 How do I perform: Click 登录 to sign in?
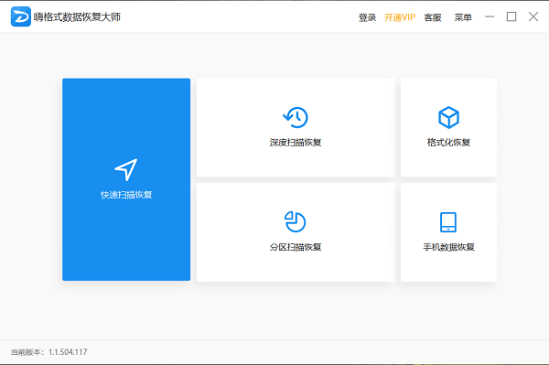coord(367,17)
